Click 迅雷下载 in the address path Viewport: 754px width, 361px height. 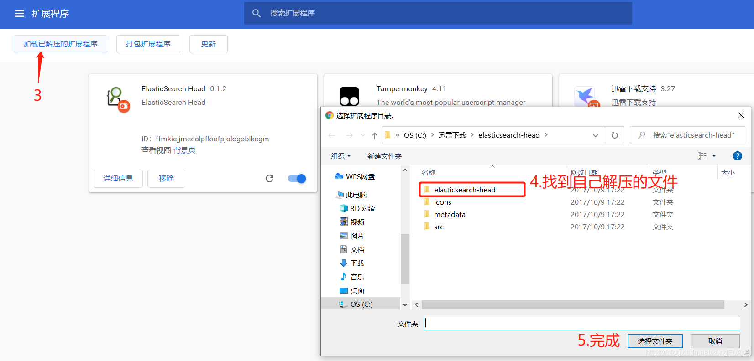(452, 135)
